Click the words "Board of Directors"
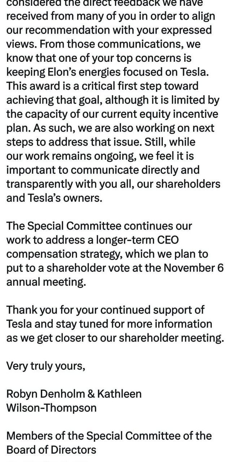 point(51,450)
